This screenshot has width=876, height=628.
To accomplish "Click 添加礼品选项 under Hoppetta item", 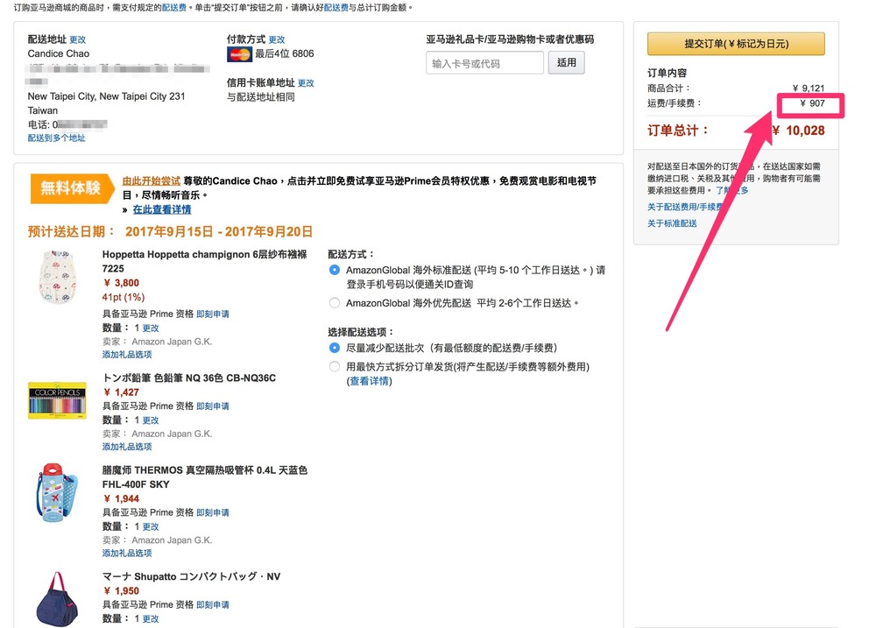I will [127, 355].
